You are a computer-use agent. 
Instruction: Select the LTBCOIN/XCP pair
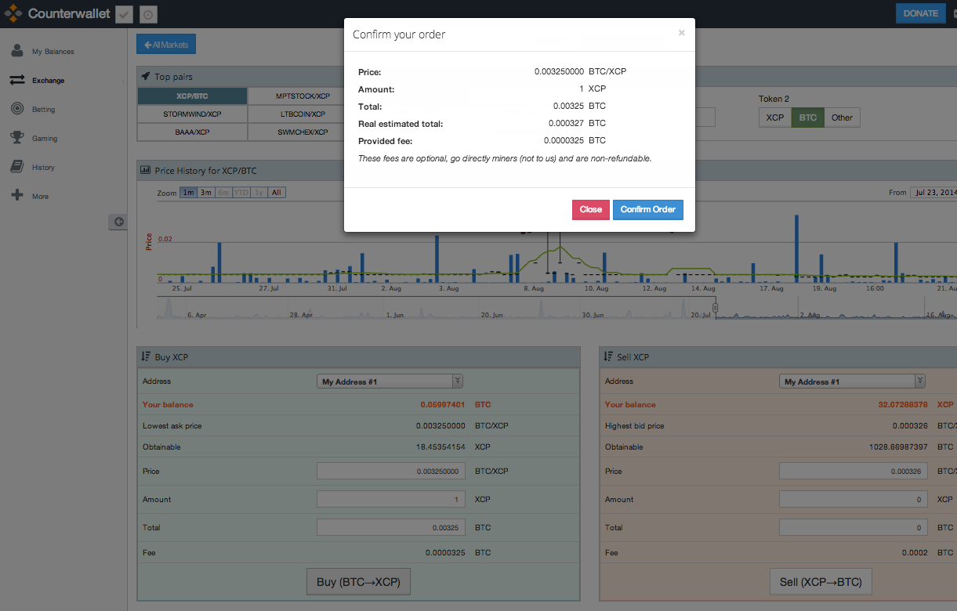(303, 114)
